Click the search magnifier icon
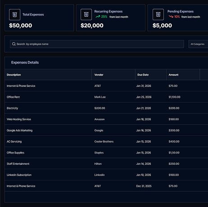 (x=14, y=44)
